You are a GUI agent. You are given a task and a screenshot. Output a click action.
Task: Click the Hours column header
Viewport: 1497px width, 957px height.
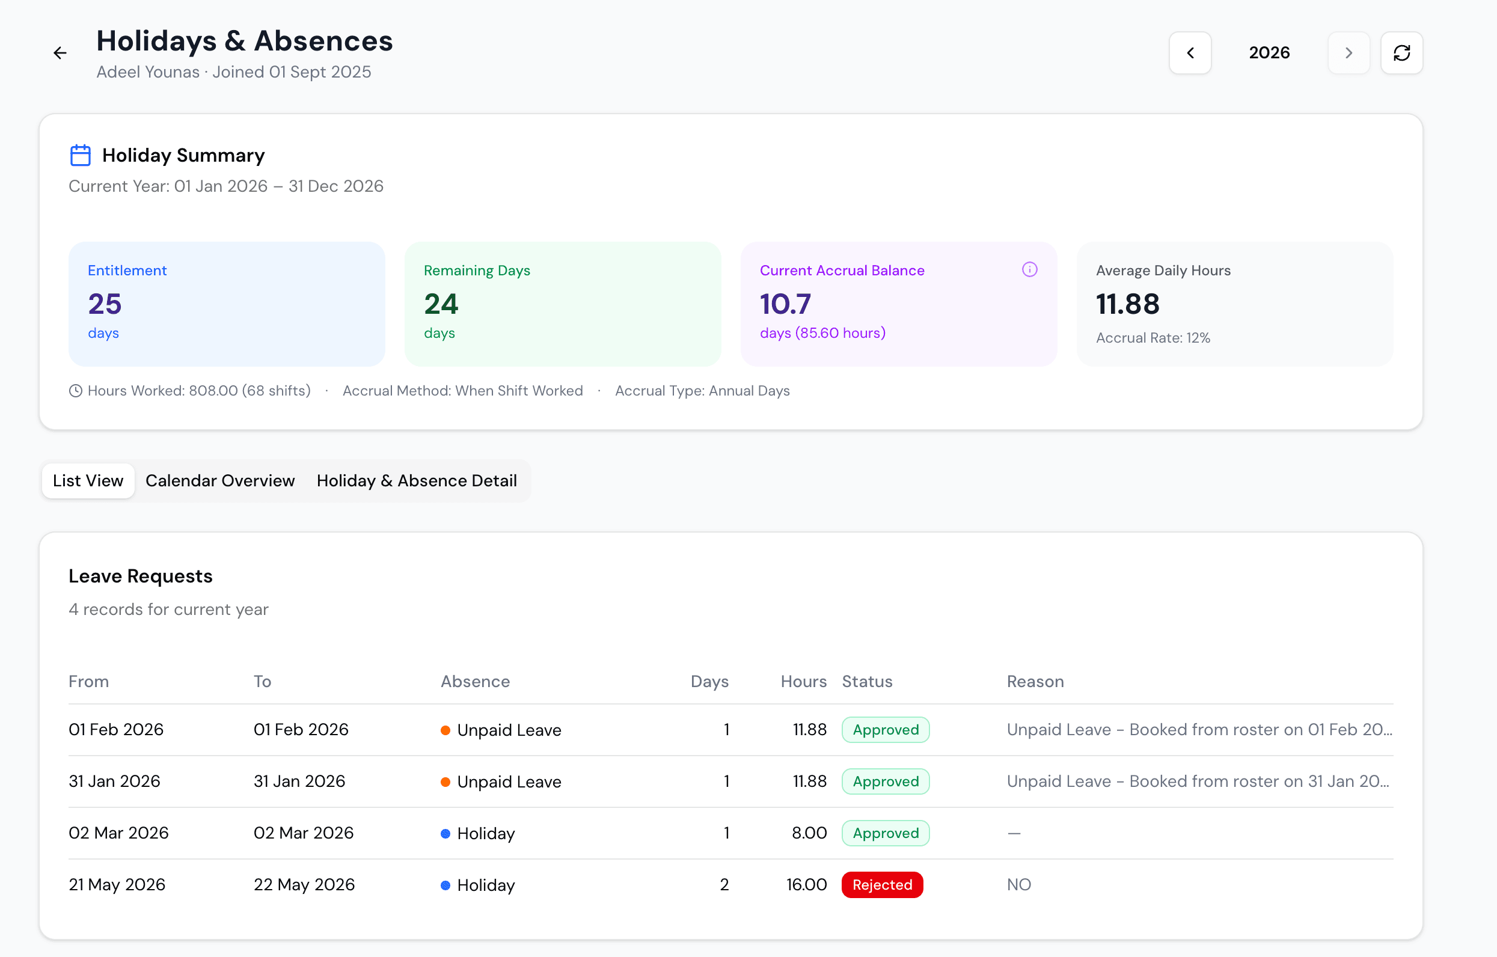(803, 682)
